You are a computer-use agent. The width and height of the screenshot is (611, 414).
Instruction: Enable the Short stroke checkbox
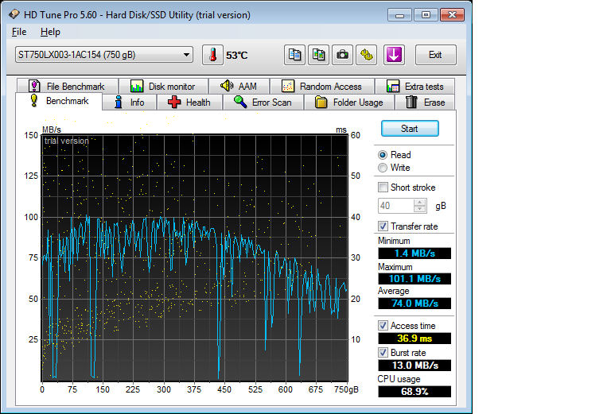click(383, 188)
